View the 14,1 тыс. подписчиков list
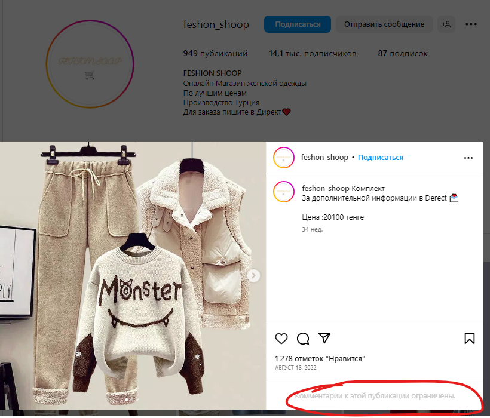This screenshot has height=418, width=490. point(313,54)
